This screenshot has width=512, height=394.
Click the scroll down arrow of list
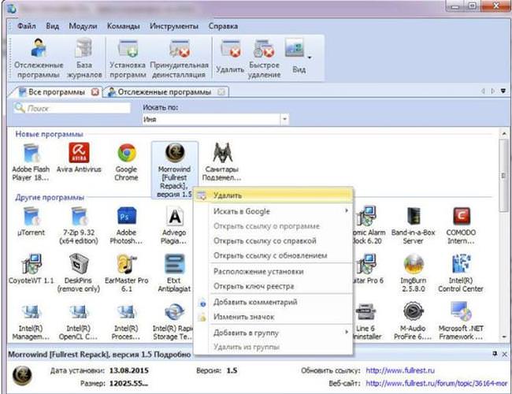point(504,336)
